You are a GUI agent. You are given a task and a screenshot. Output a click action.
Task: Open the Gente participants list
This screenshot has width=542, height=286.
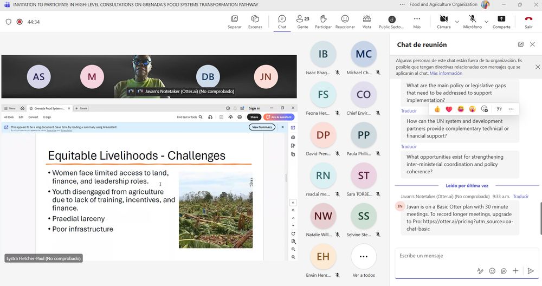coord(303,22)
